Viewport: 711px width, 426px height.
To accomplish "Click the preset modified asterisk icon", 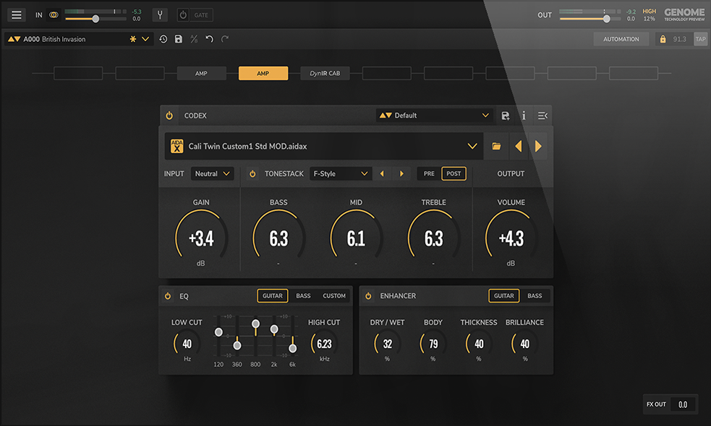I will tap(133, 40).
